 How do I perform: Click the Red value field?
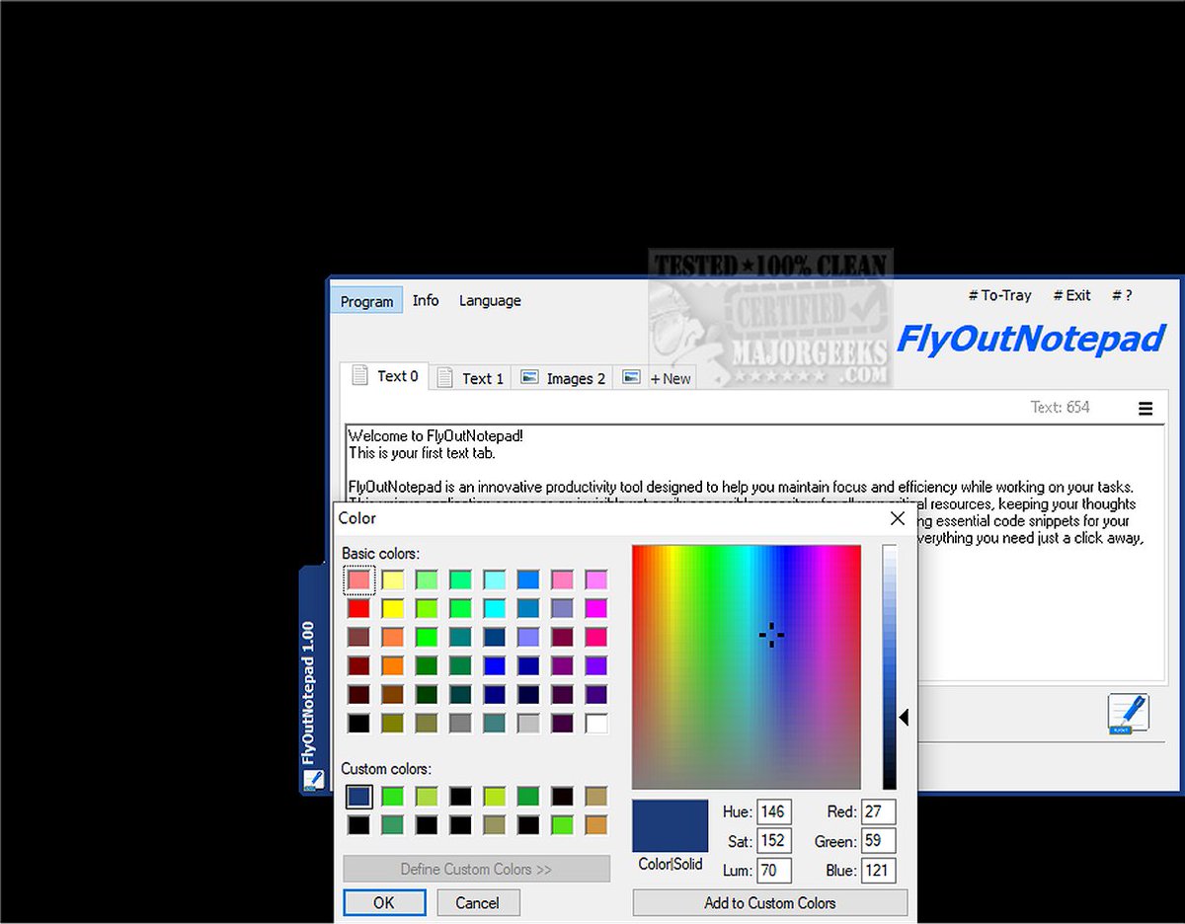[x=878, y=811]
